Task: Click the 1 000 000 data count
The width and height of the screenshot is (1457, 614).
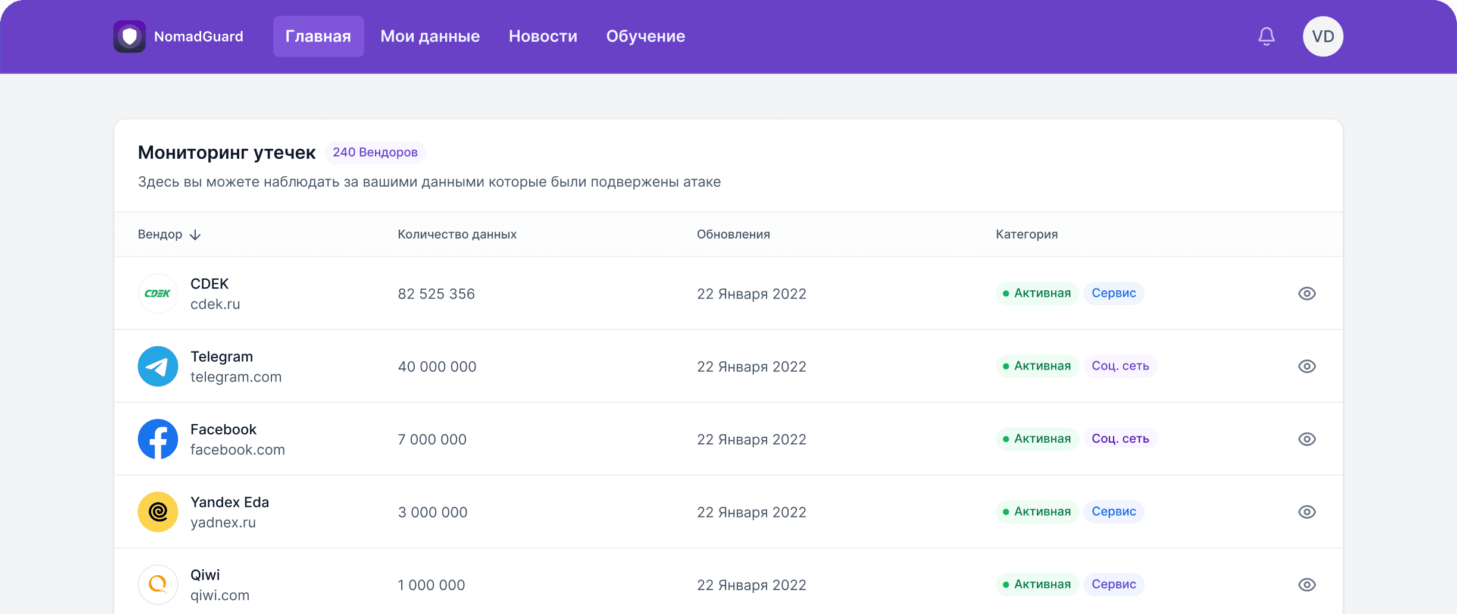Action: 432,585
